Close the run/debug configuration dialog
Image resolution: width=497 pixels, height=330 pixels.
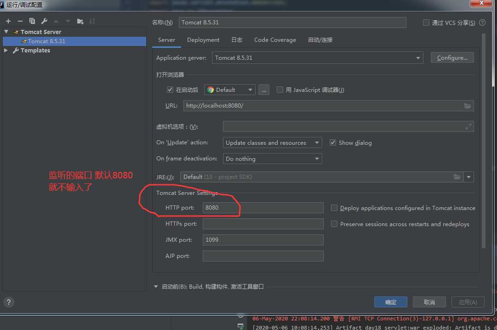(x=481, y=3)
